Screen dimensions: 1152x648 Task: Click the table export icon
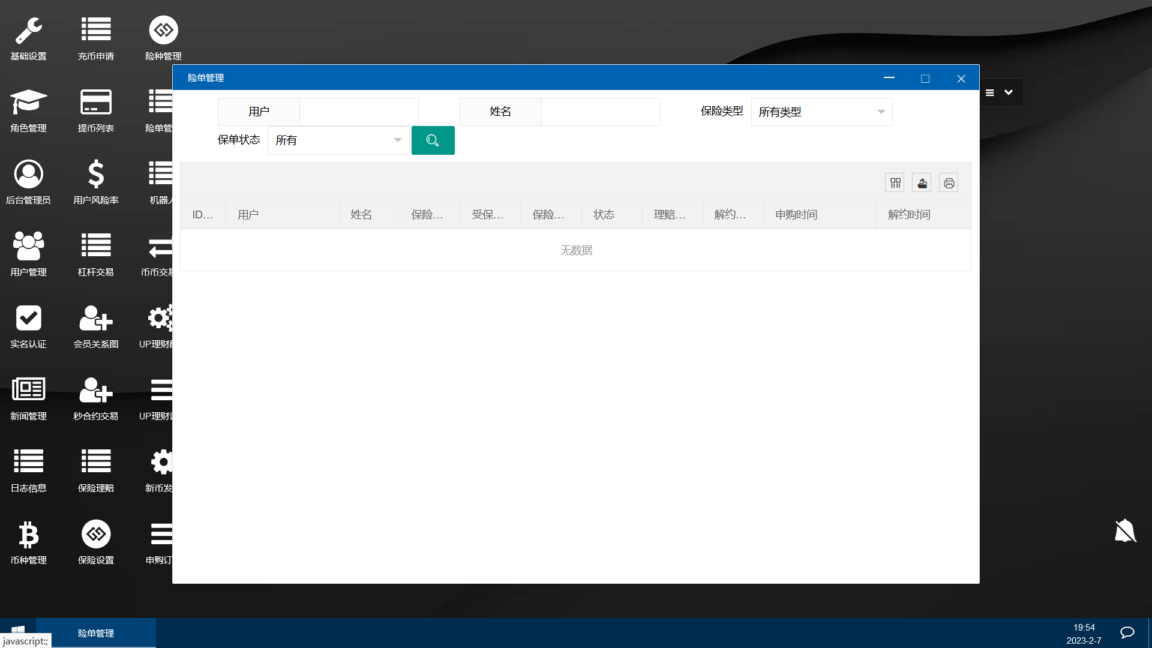pyautogui.click(x=922, y=183)
